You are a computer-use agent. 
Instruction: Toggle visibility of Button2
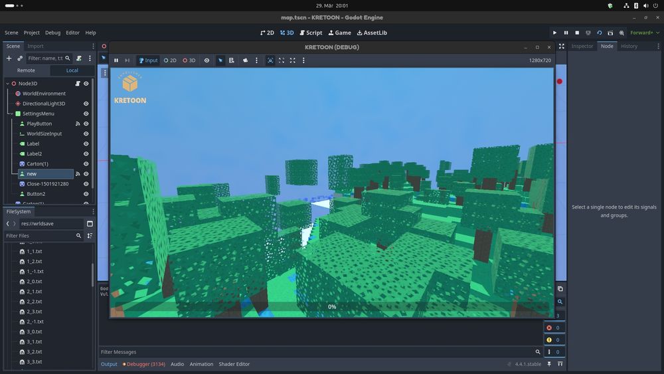coord(86,194)
